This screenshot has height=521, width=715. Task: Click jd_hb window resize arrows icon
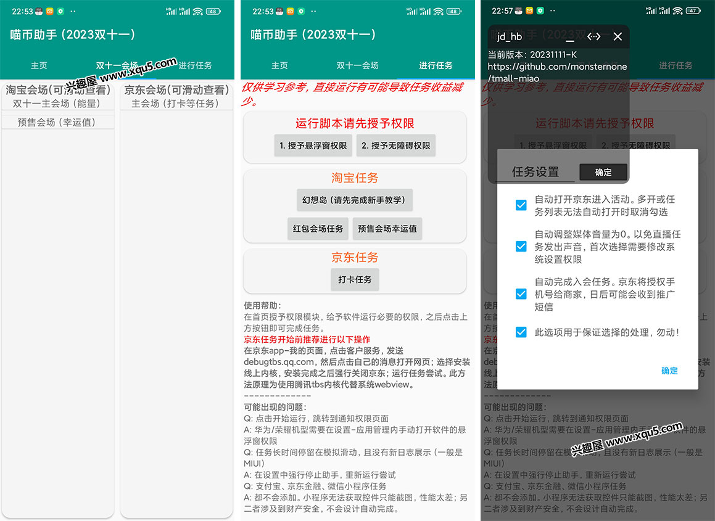tap(593, 36)
